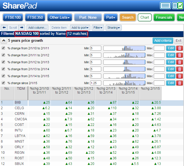Open the Search view
Viewport: 184px width, 166px height.
(x=128, y=18)
